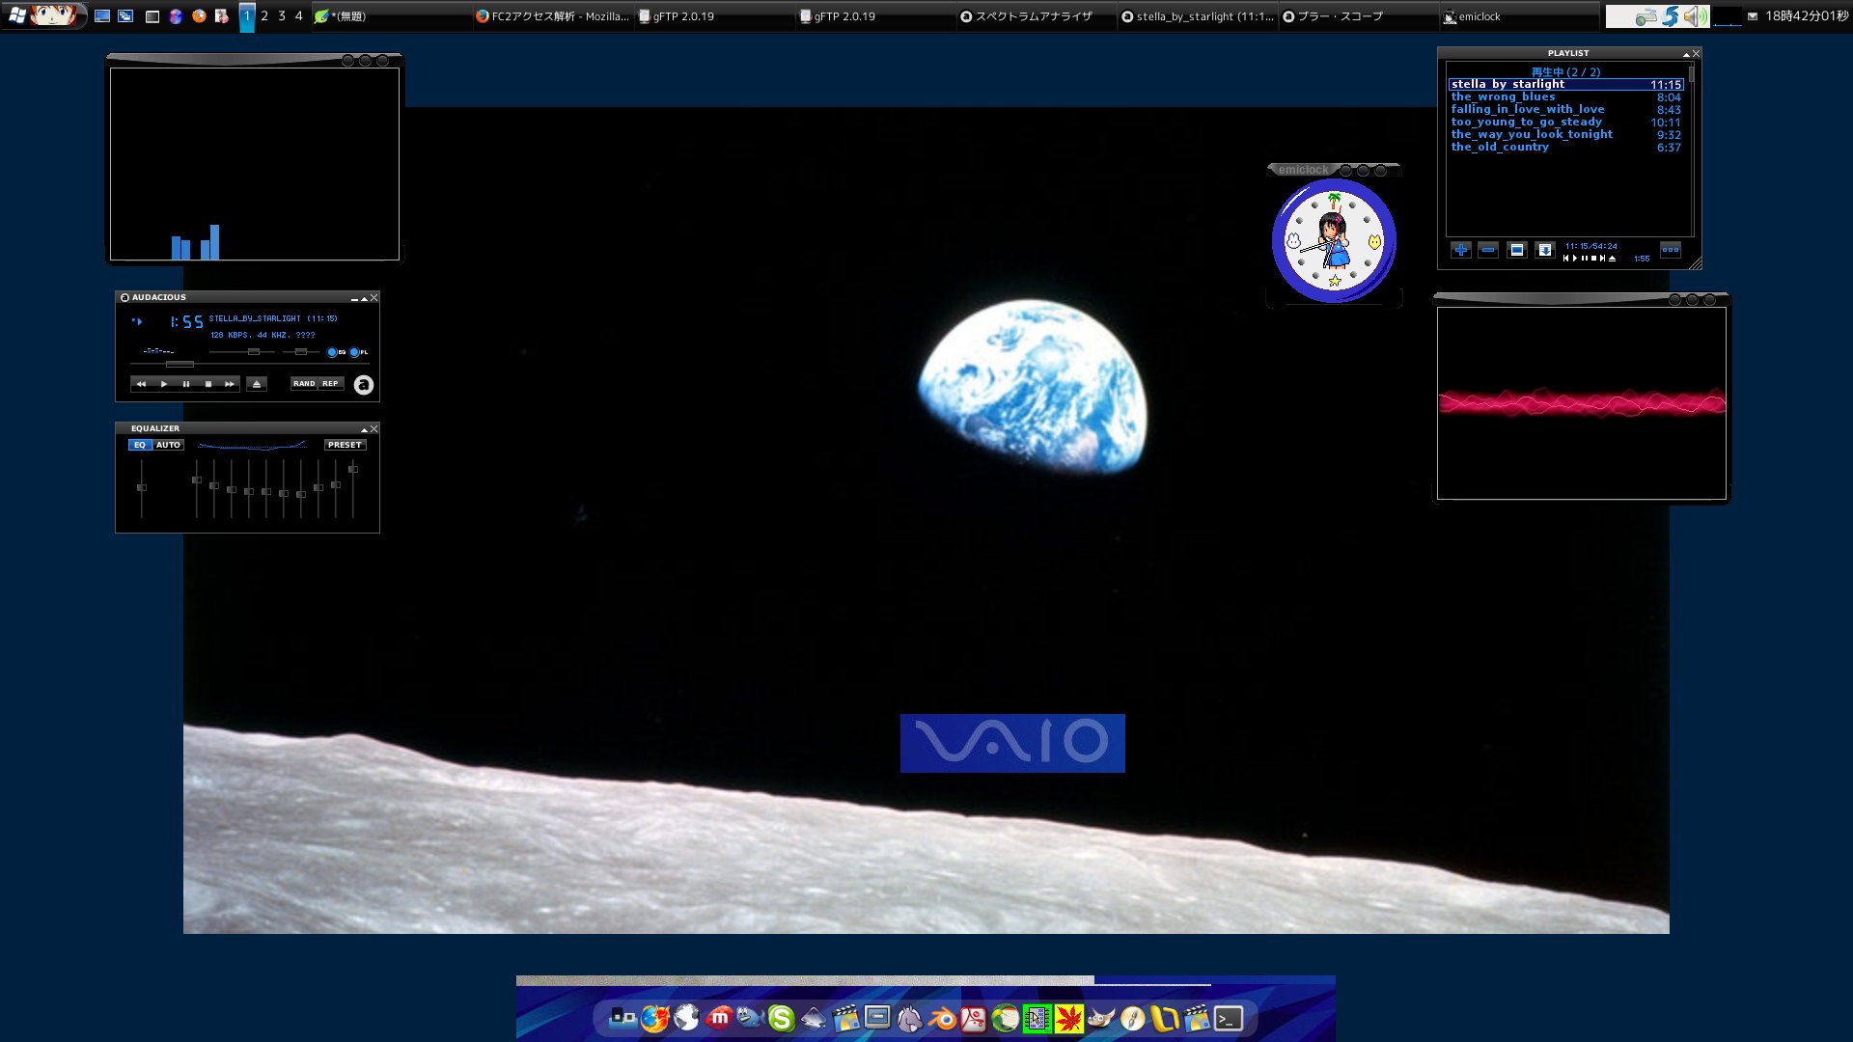The image size is (1853, 1042).
Task: Open GIMP from the bottom dock
Action: [x=1100, y=1019]
